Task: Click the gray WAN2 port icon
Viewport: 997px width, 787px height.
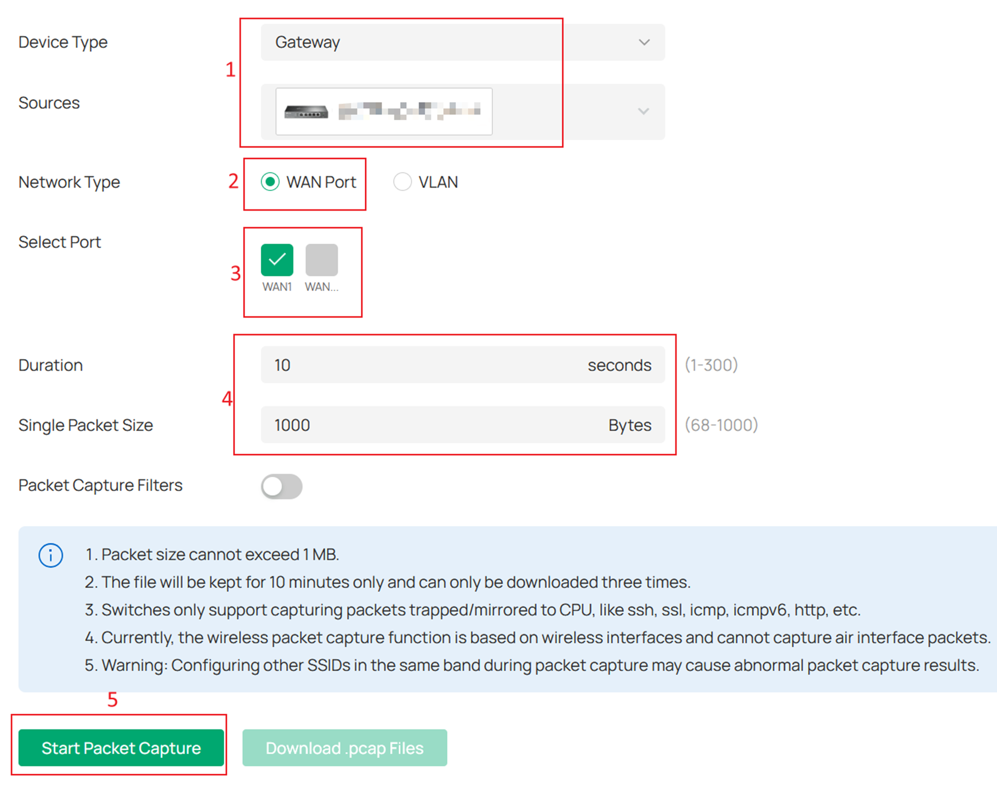Action: (322, 260)
